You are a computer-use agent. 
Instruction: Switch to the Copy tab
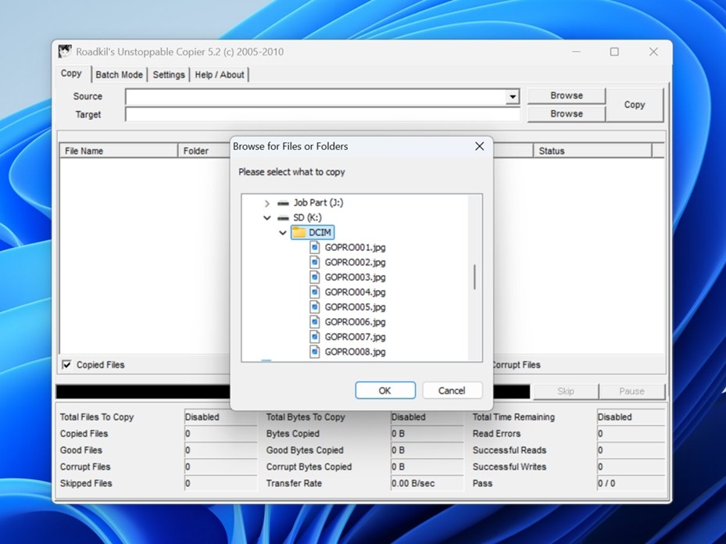(71, 73)
